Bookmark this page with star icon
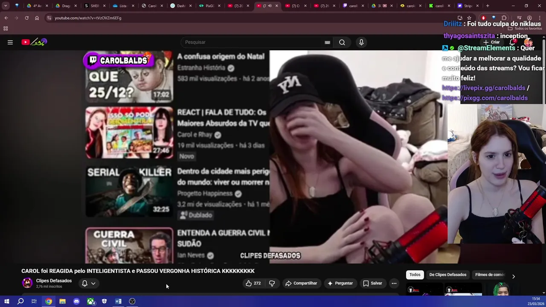 coord(469,18)
